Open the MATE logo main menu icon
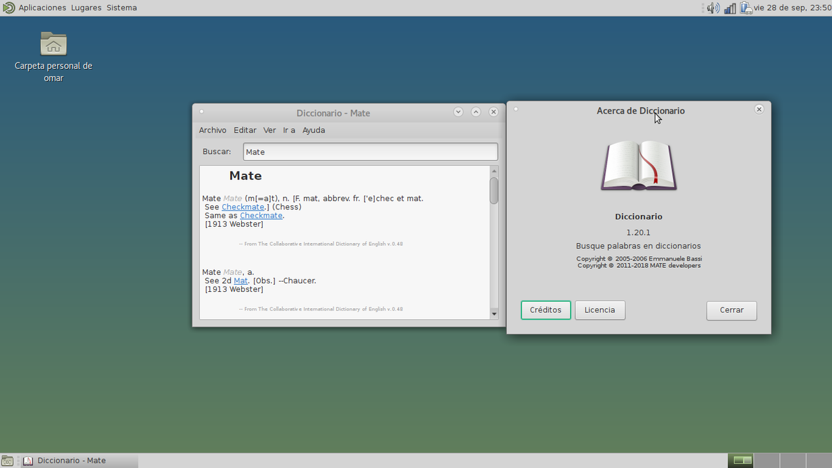 point(8,8)
